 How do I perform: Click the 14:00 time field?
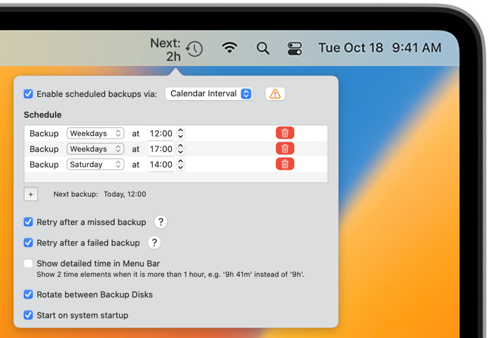(161, 165)
